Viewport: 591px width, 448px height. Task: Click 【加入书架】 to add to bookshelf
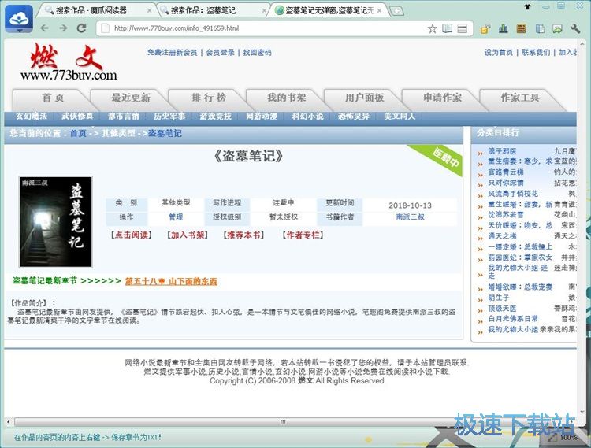pyautogui.click(x=188, y=235)
